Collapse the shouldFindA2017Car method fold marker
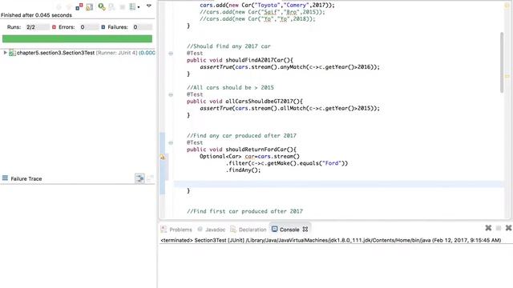The height and width of the screenshot is (288, 513). point(171,54)
